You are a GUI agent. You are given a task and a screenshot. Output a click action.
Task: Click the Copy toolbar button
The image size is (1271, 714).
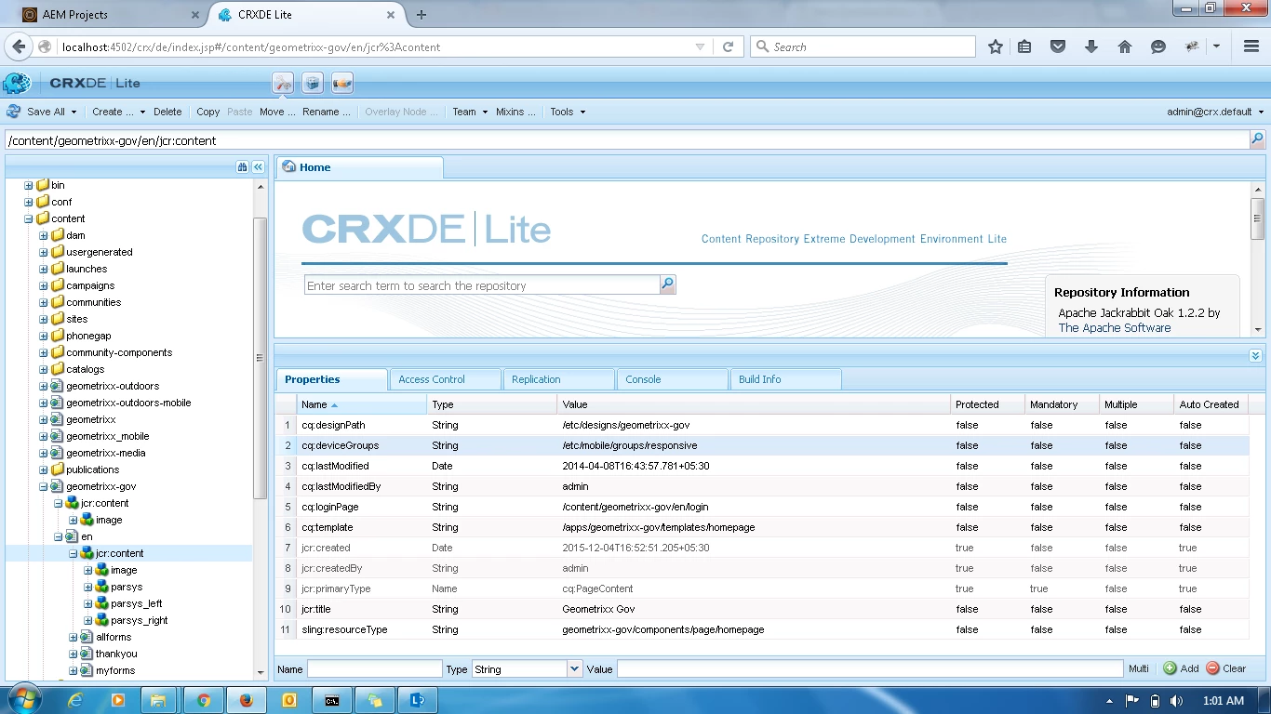pyautogui.click(x=208, y=112)
